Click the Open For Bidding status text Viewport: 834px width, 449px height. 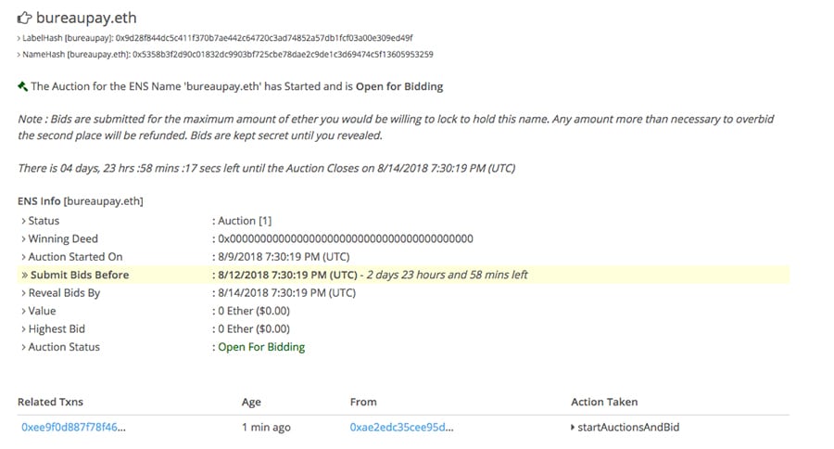click(261, 347)
